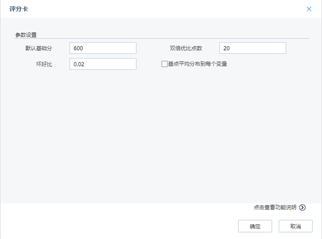Click the 默认基础分 field label
This screenshot has width=322, height=239.
click(39, 48)
